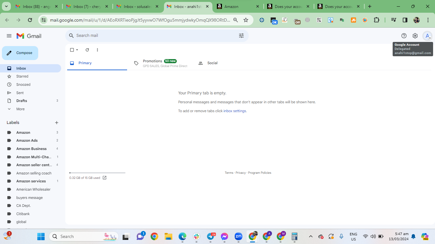Open the tab search dropdown in Chrome

pyautogui.click(x=6, y=6)
